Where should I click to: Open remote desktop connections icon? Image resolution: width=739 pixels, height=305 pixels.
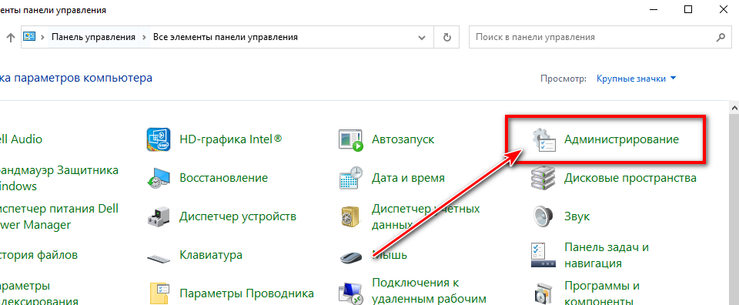(351, 293)
